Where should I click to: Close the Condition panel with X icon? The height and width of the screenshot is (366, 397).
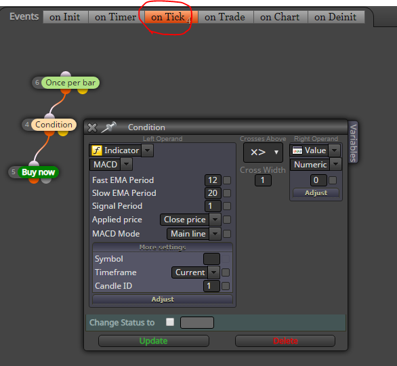[x=92, y=127]
